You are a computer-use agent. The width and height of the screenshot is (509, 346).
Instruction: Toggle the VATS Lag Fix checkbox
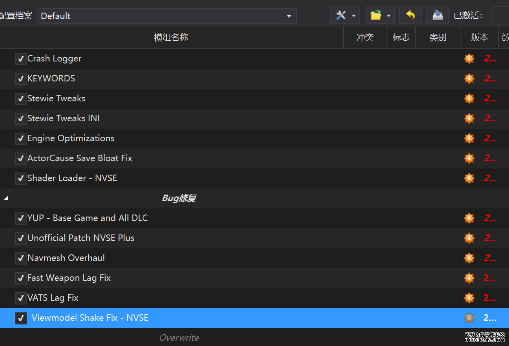click(21, 298)
